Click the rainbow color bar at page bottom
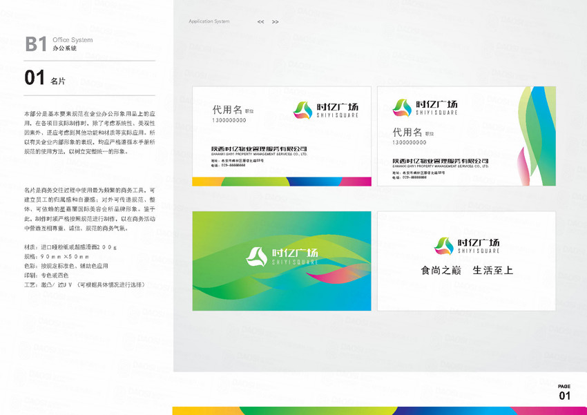Image resolution: width=587 pixels, height=415 pixels. (379, 410)
